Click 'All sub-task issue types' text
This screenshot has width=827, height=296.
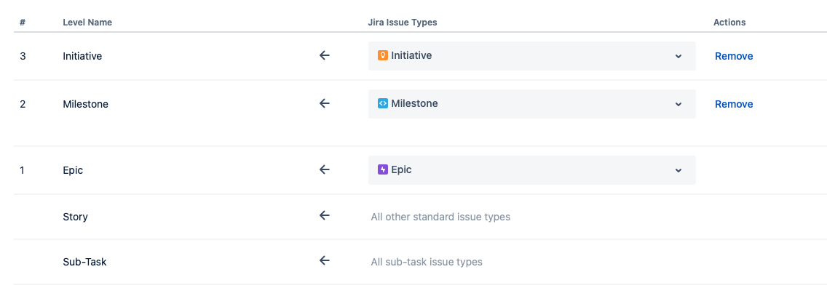427,262
